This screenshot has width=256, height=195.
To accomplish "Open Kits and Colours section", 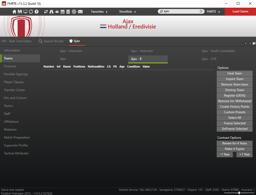I will [x=20, y=98].
